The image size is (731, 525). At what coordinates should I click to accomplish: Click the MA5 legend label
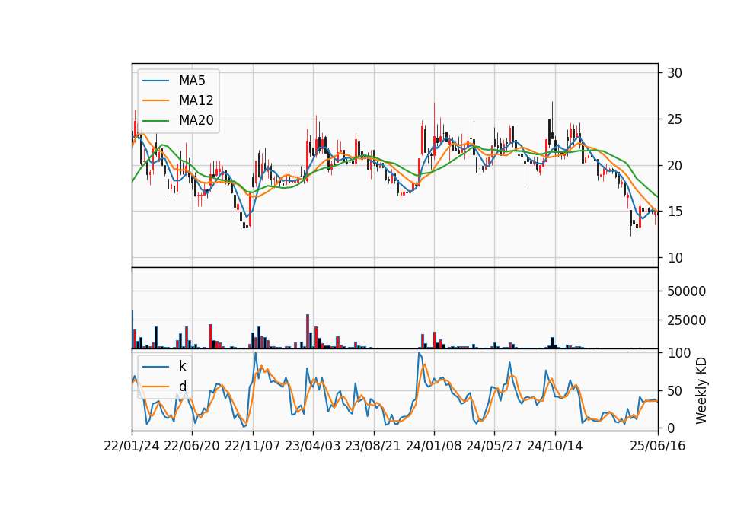click(192, 81)
